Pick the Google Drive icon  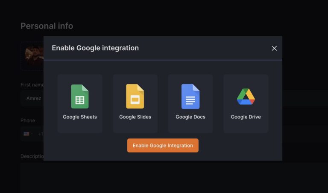246,96
